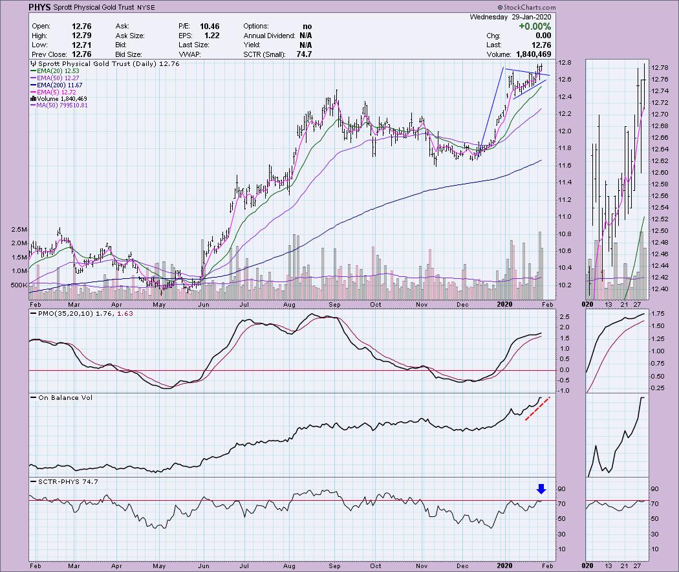
Task: Click the +0.00% change percentage
Action: click(x=535, y=27)
